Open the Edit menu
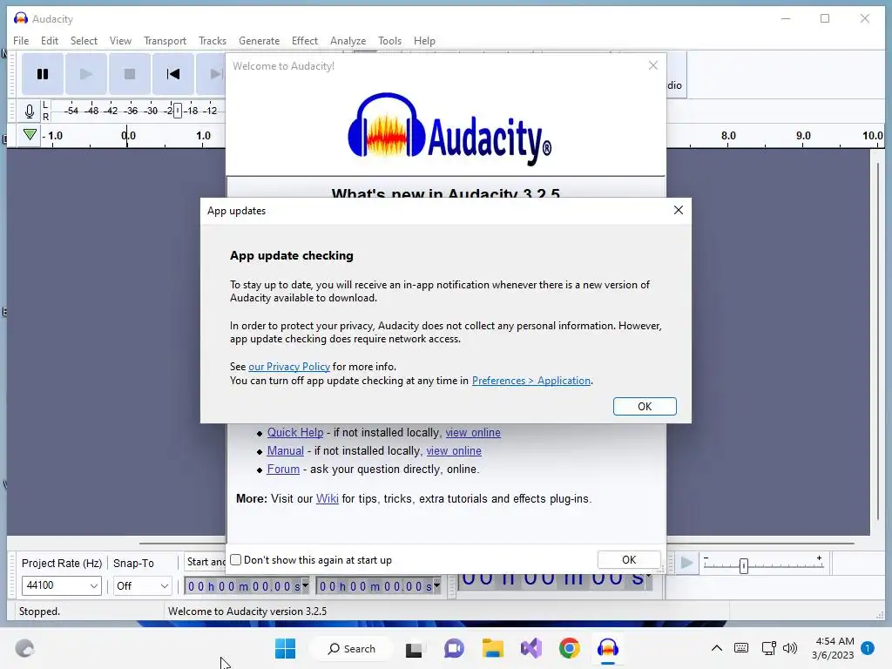Screen dimensions: 892x669 [50, 41]
